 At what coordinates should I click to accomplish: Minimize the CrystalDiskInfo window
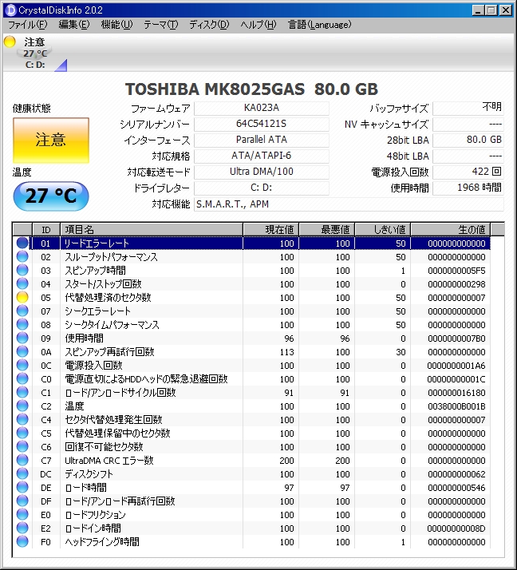(478, 10)
